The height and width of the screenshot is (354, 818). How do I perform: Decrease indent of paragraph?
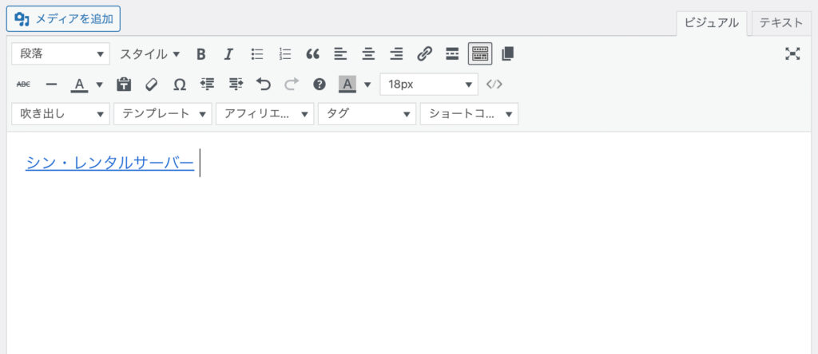(208, 84)
